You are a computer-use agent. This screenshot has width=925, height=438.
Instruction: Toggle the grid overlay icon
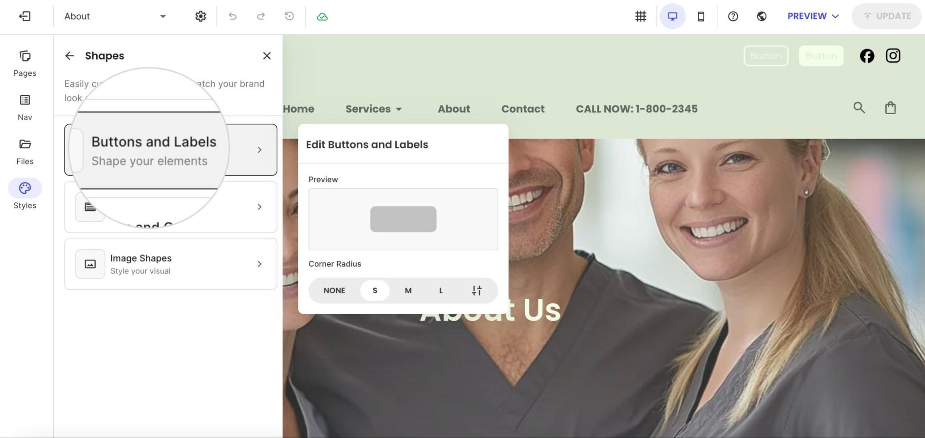(640, 16)
